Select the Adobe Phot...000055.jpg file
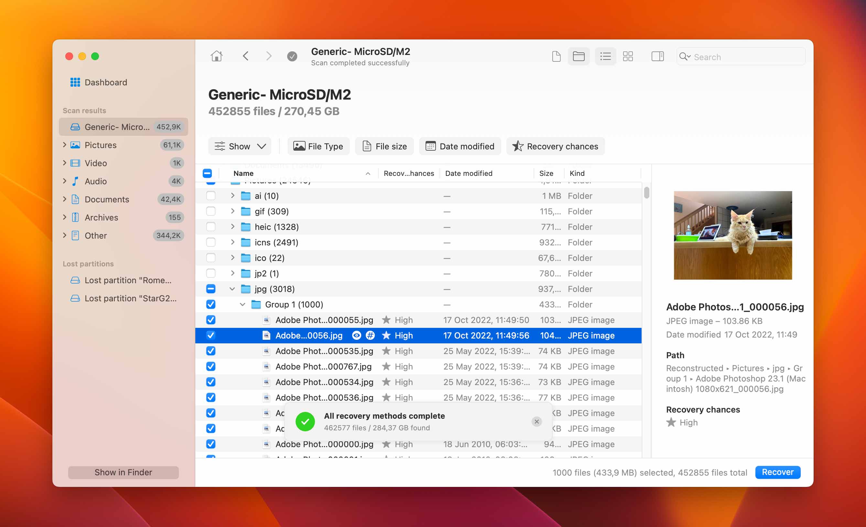Viewport: 866px width, 527px height. coord(418,320)
